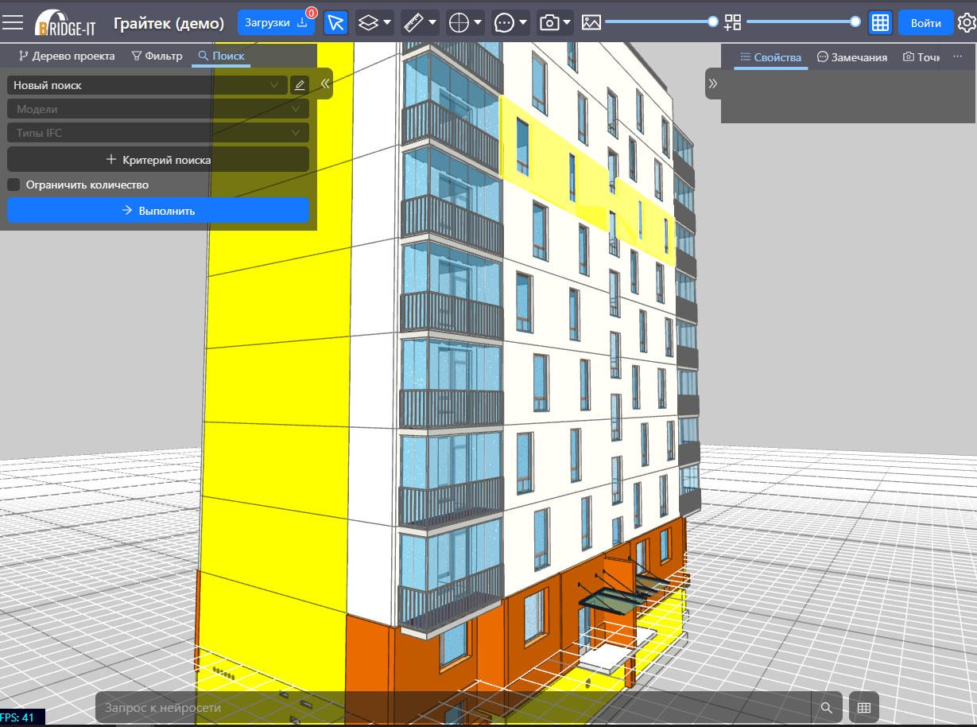Toggle the grid display button in toolbar
Image resolution: width=977 pixels, height=727 pixels.
point(879,22)
